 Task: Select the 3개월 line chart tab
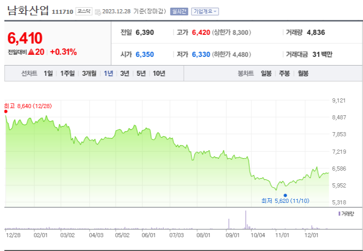point(89,73)
